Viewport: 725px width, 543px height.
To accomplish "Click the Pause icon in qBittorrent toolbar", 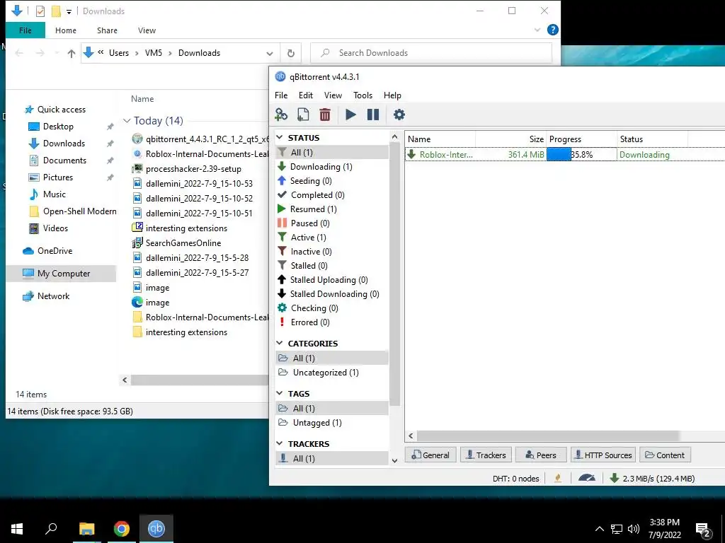I will [x=372, y=115].
